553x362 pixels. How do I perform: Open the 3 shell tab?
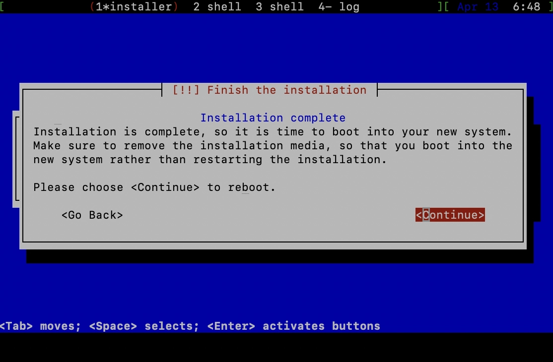pos(279,6)
